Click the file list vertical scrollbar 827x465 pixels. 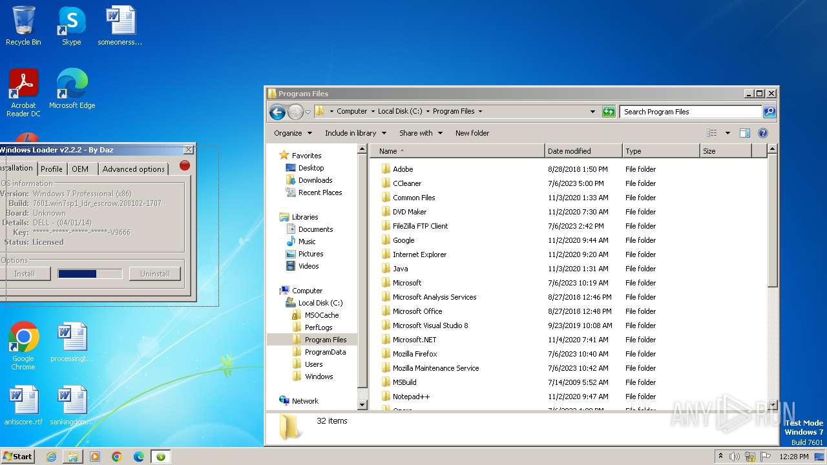point(771,278)
